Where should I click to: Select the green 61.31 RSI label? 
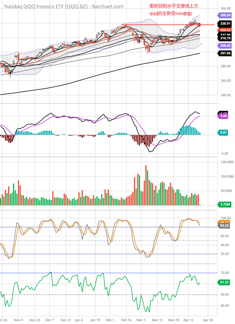224,282
